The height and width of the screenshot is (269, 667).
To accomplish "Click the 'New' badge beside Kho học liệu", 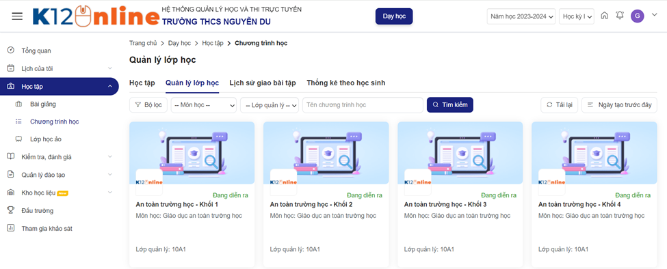I will tap(62, 193).
